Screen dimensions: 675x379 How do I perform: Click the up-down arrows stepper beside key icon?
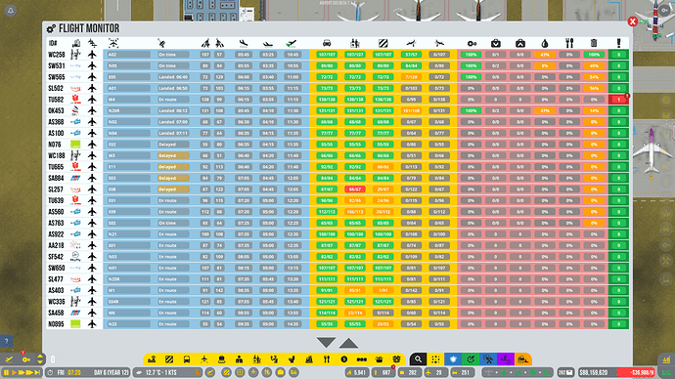(40, 358)
